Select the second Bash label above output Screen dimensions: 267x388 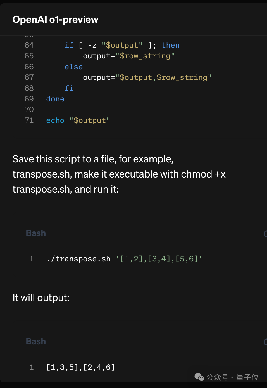tap(36, 341)
